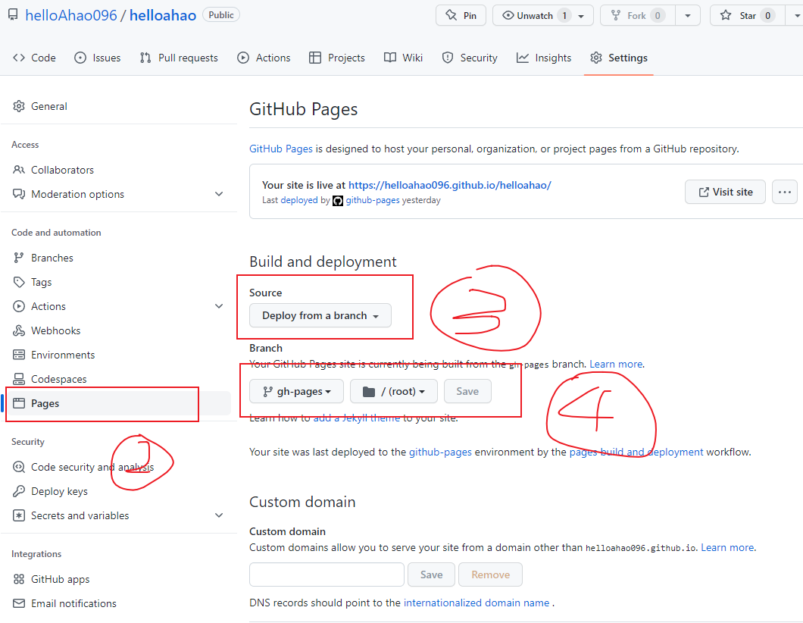Expand Secrets and variables section
This screenshot has width=803, height=623.
coord(219,515)
